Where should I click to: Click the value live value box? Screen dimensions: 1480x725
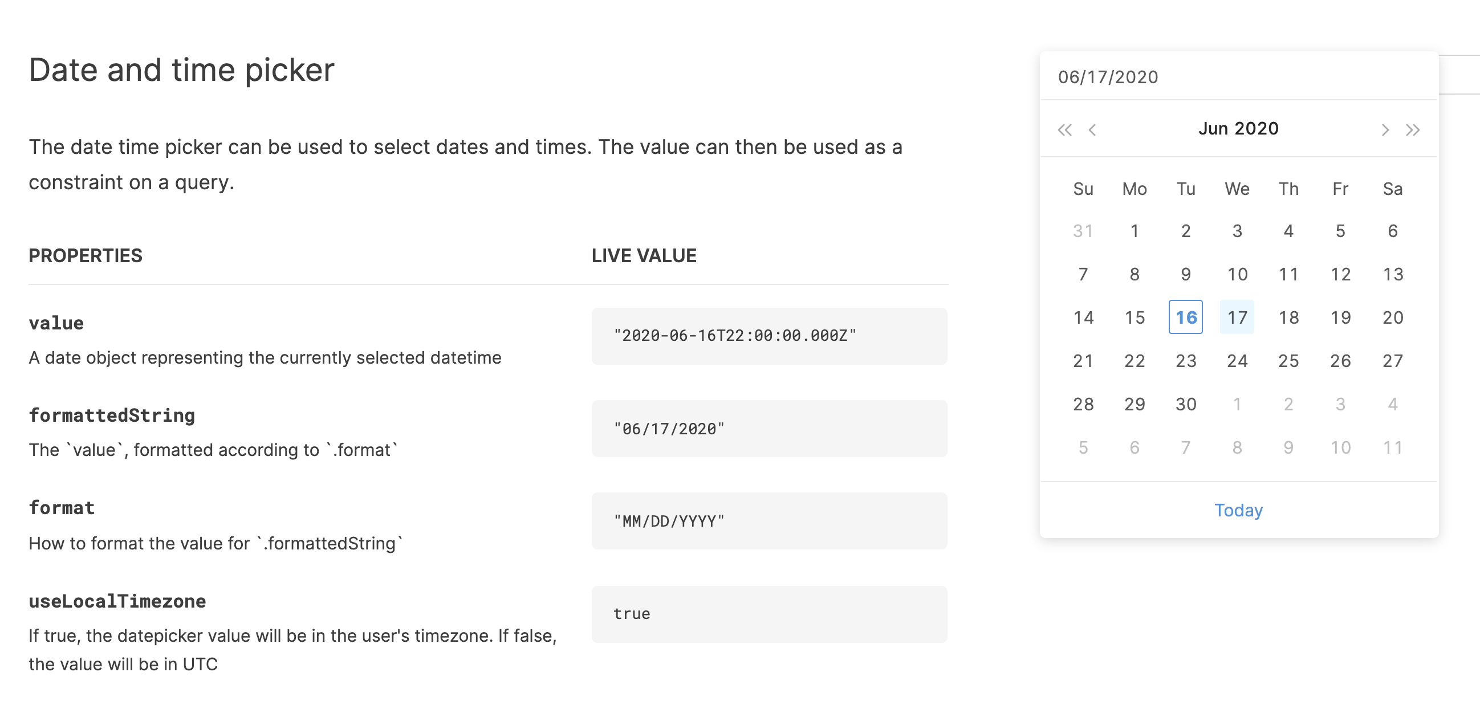[x=769, y=336]
